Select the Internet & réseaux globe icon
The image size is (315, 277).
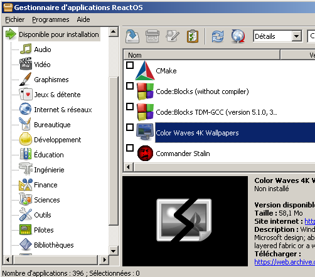click(26, 109)
